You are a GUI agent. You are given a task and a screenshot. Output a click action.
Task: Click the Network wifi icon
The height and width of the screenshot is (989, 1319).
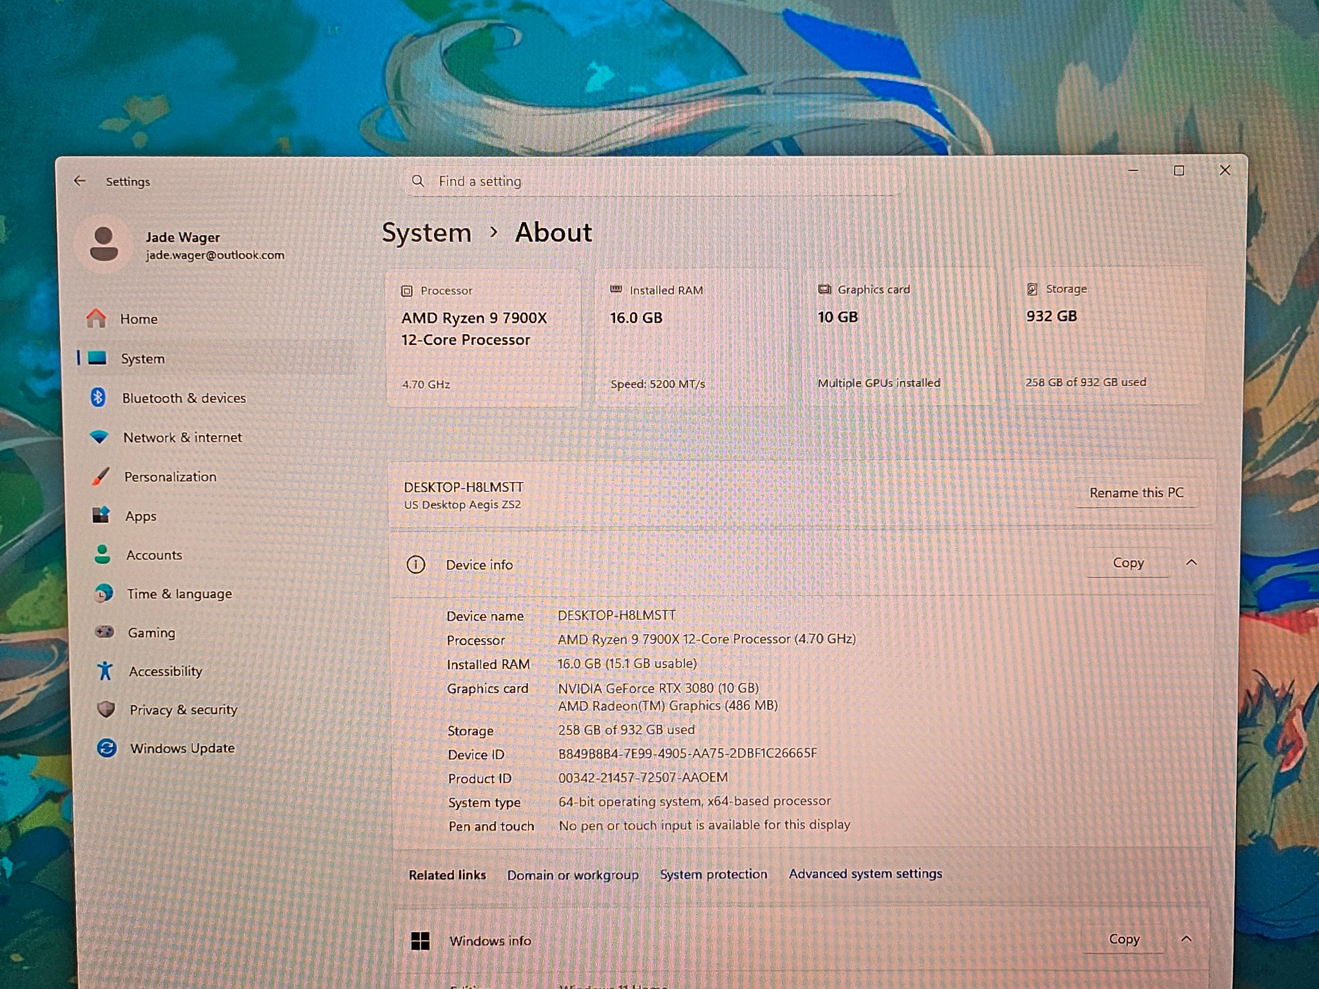point(99,437)
